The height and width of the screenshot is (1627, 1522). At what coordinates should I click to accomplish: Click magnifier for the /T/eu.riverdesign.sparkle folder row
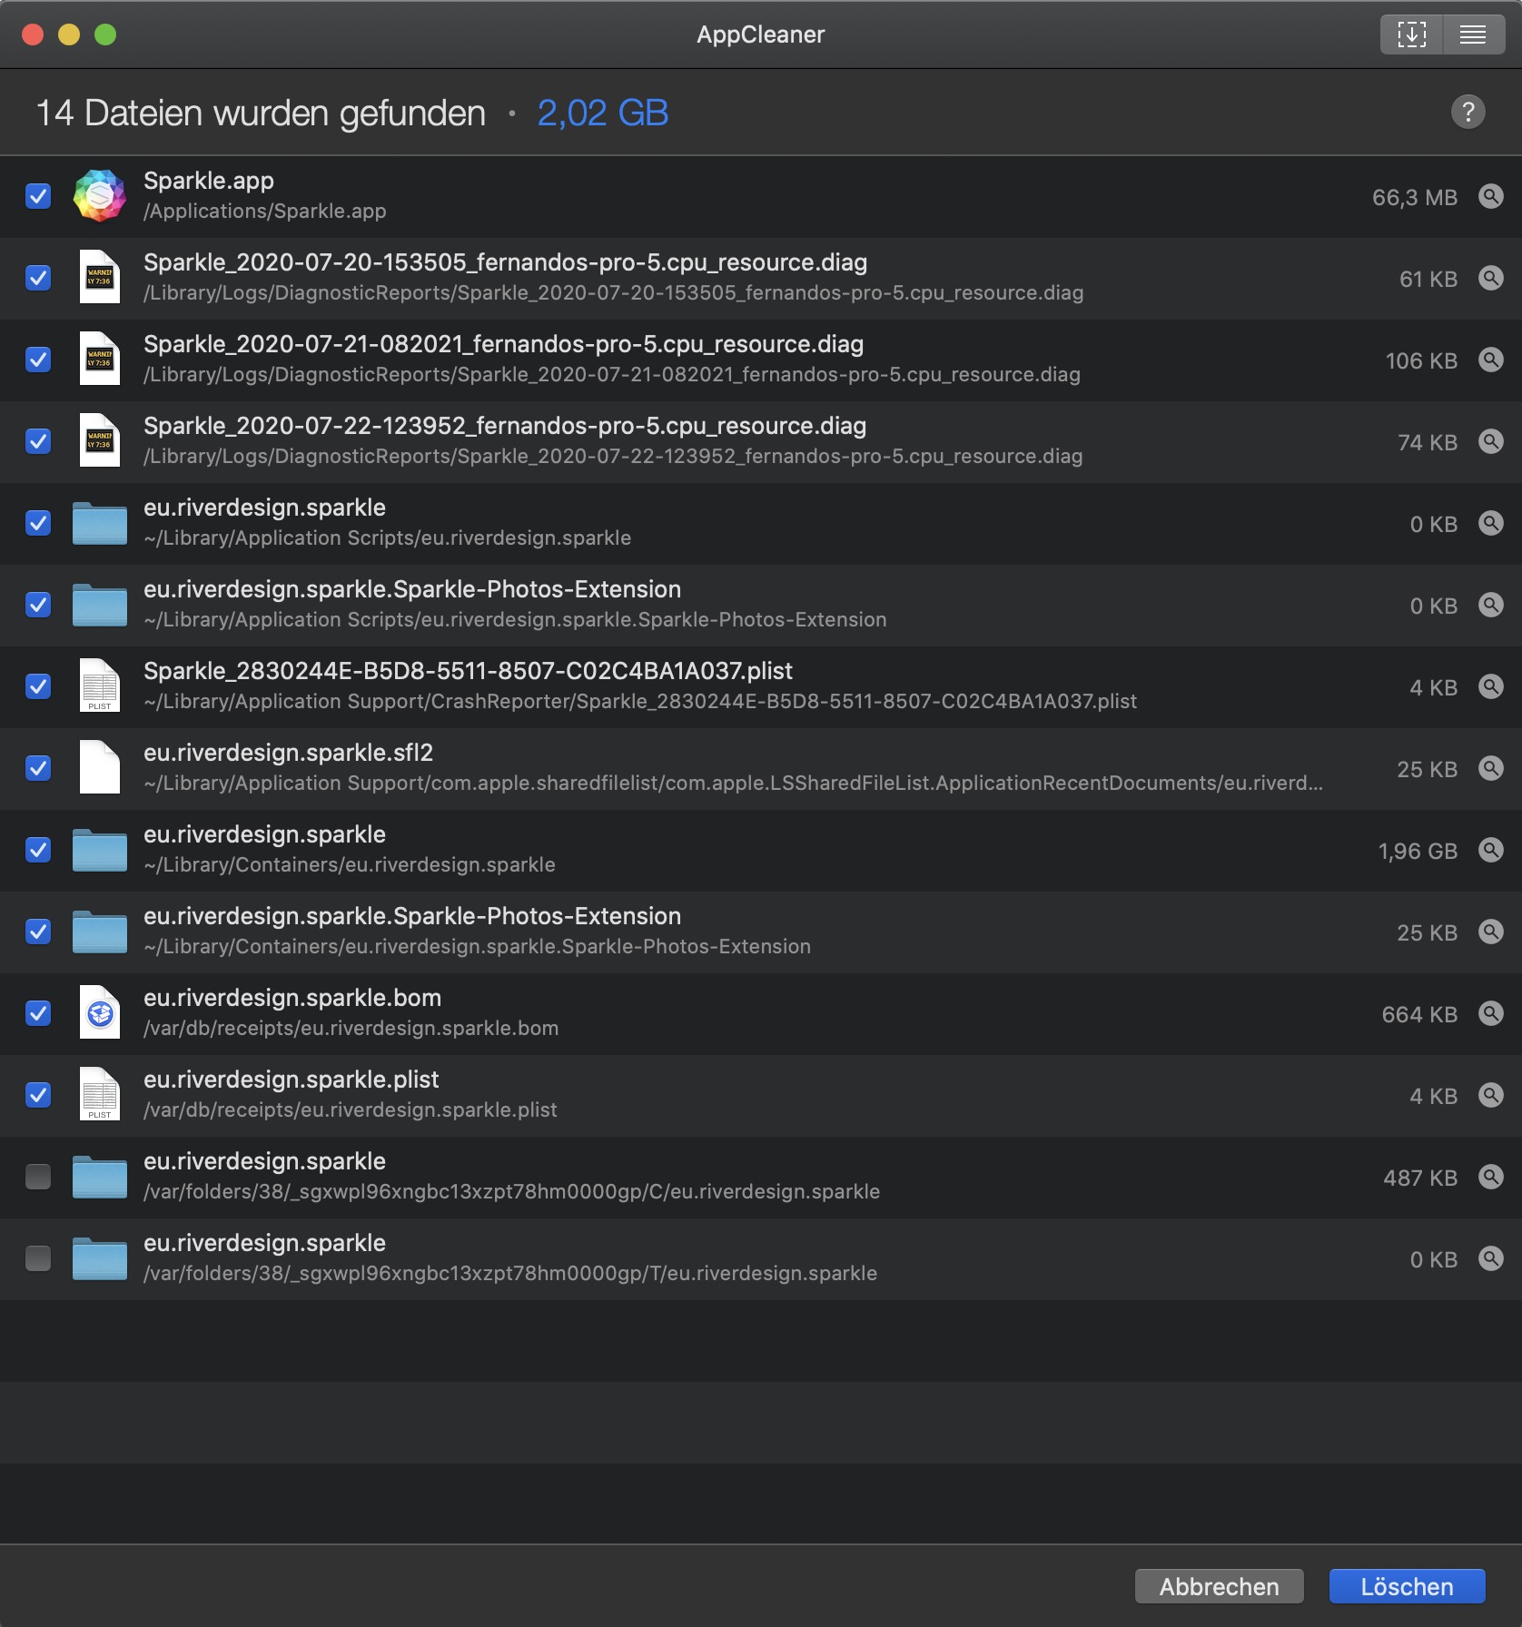(1491, 1258)
